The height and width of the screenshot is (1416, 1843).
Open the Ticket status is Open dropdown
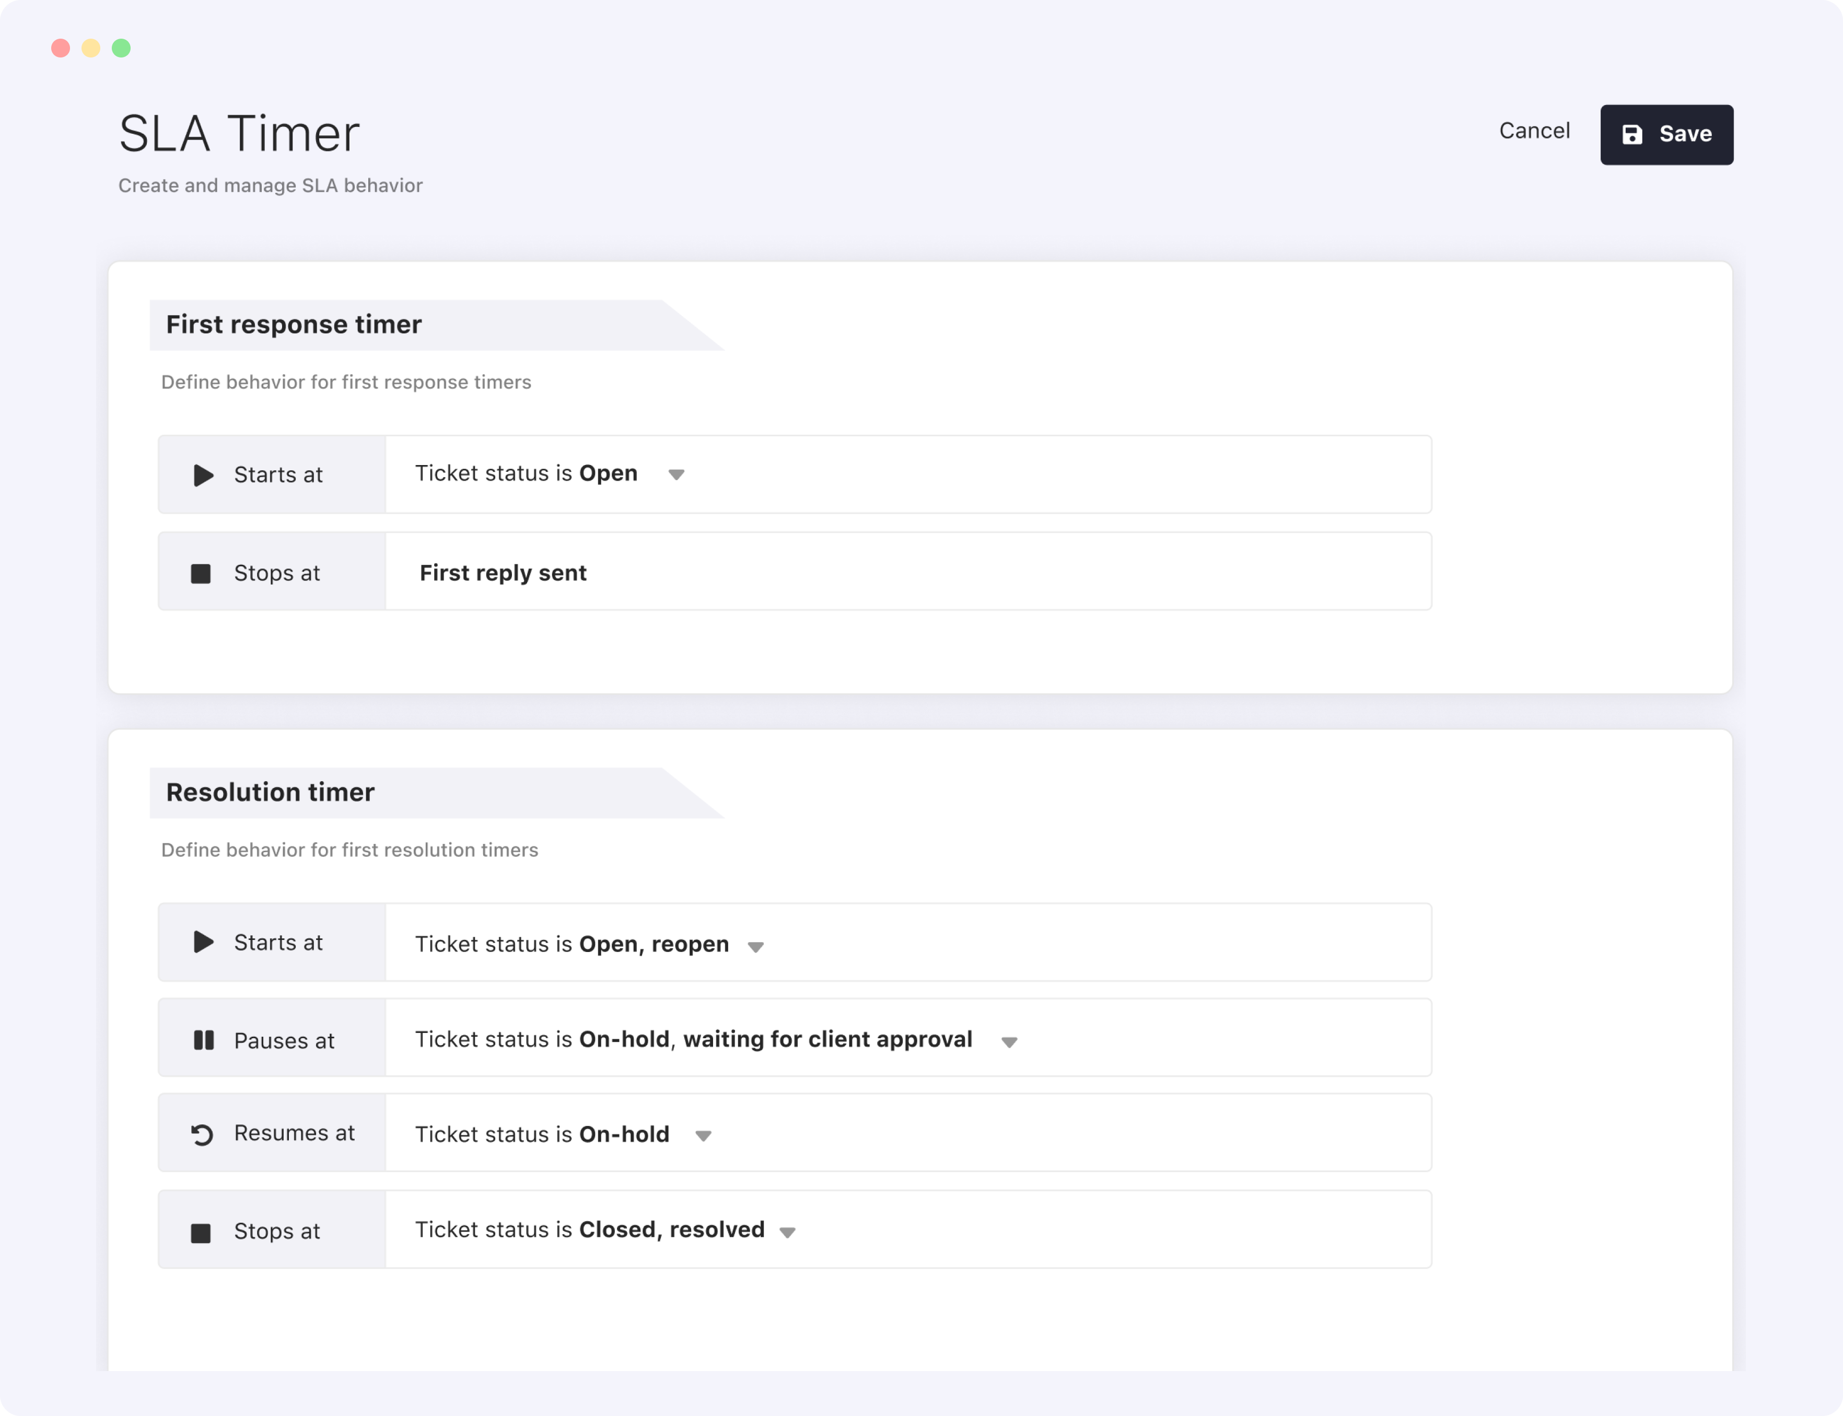676,474
